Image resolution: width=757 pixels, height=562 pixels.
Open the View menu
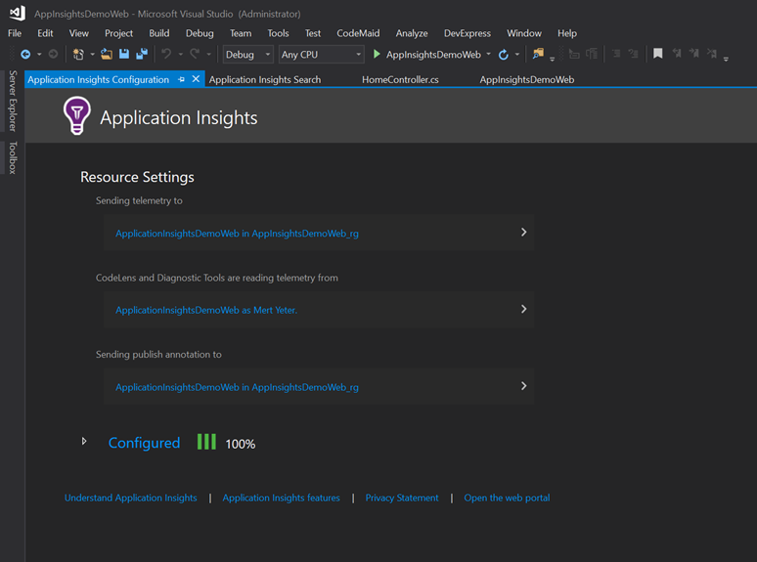(78, 33)
